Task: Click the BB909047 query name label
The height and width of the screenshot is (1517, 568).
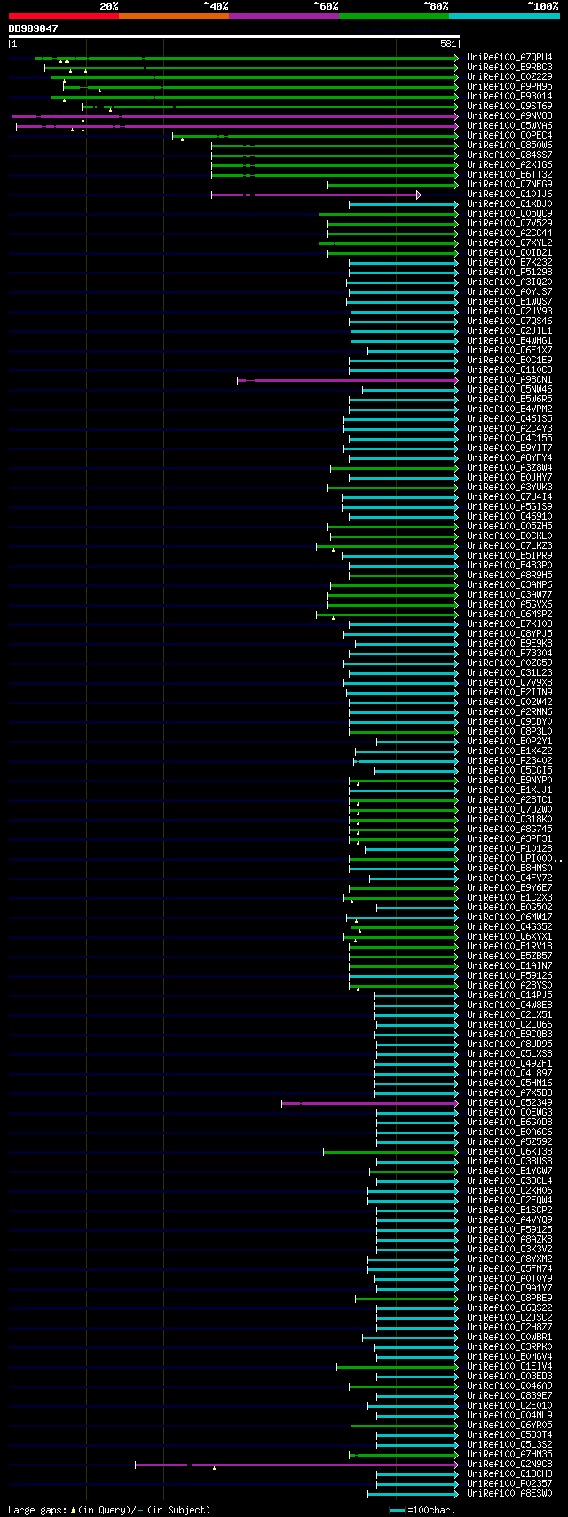Action: (34, 28)
